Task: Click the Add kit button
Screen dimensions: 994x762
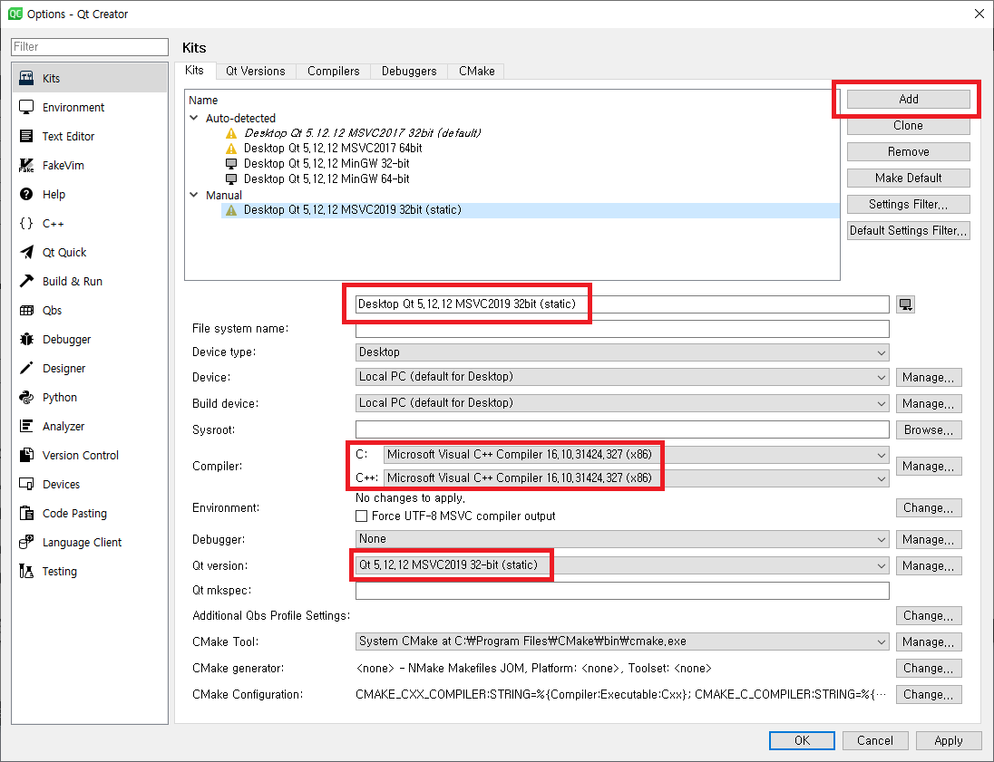Action: 909,99
